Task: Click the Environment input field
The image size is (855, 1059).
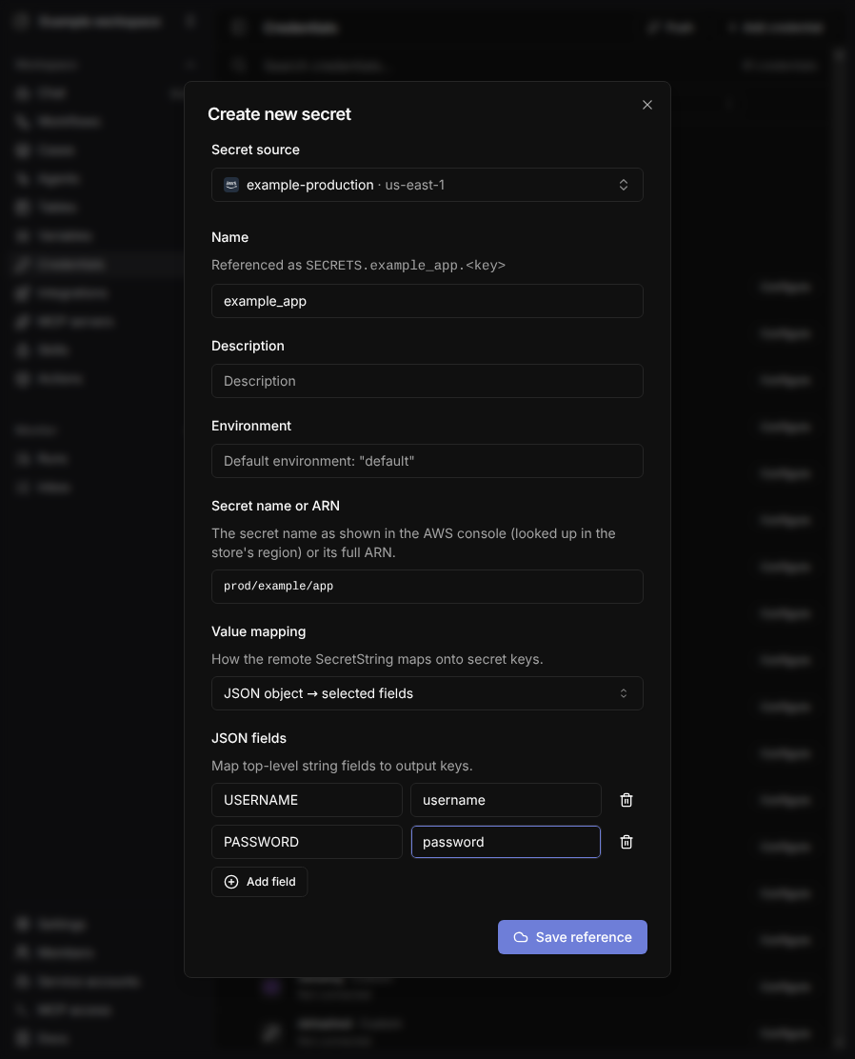Action: tap(427, 461)
